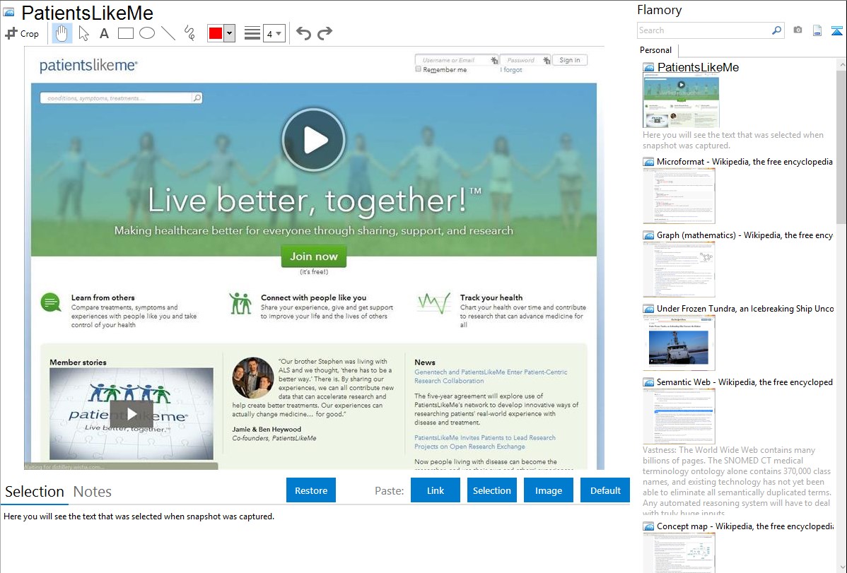
Task: Click the Microformat snapshot entry icon
Action: coord(648,162)
